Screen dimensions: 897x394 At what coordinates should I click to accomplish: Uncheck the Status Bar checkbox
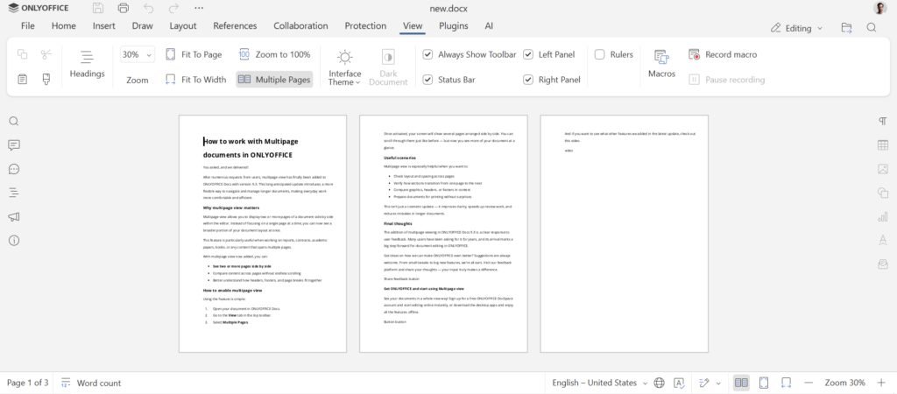point(427,80)
